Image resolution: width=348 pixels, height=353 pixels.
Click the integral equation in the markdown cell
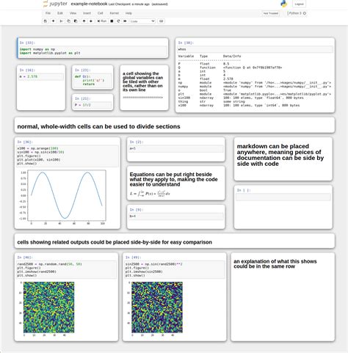150,194
